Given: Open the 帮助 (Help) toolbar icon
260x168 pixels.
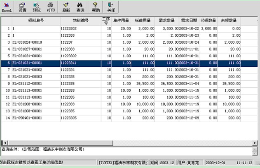Looking at the screenshot, I should tap(96, 6).
